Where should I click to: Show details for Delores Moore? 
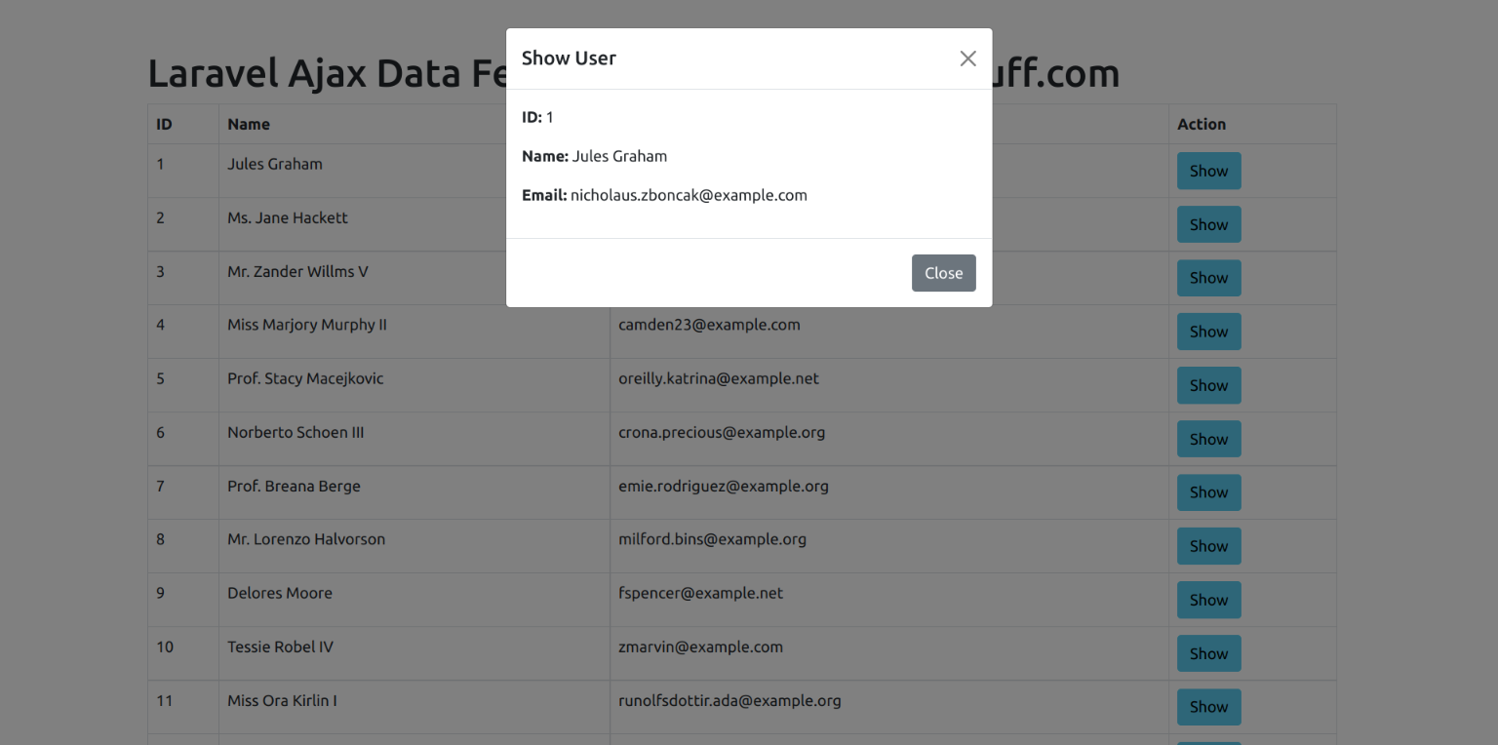point(1208,600)
